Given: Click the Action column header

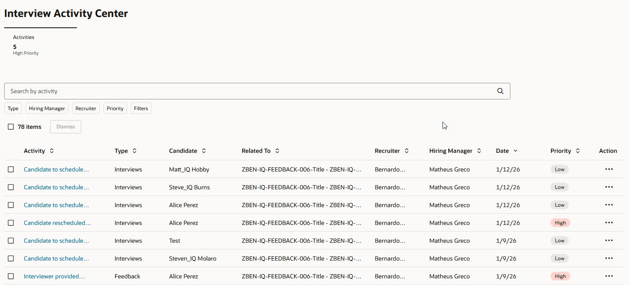Looking at the screenshot, I should click(x=608, y=151).
